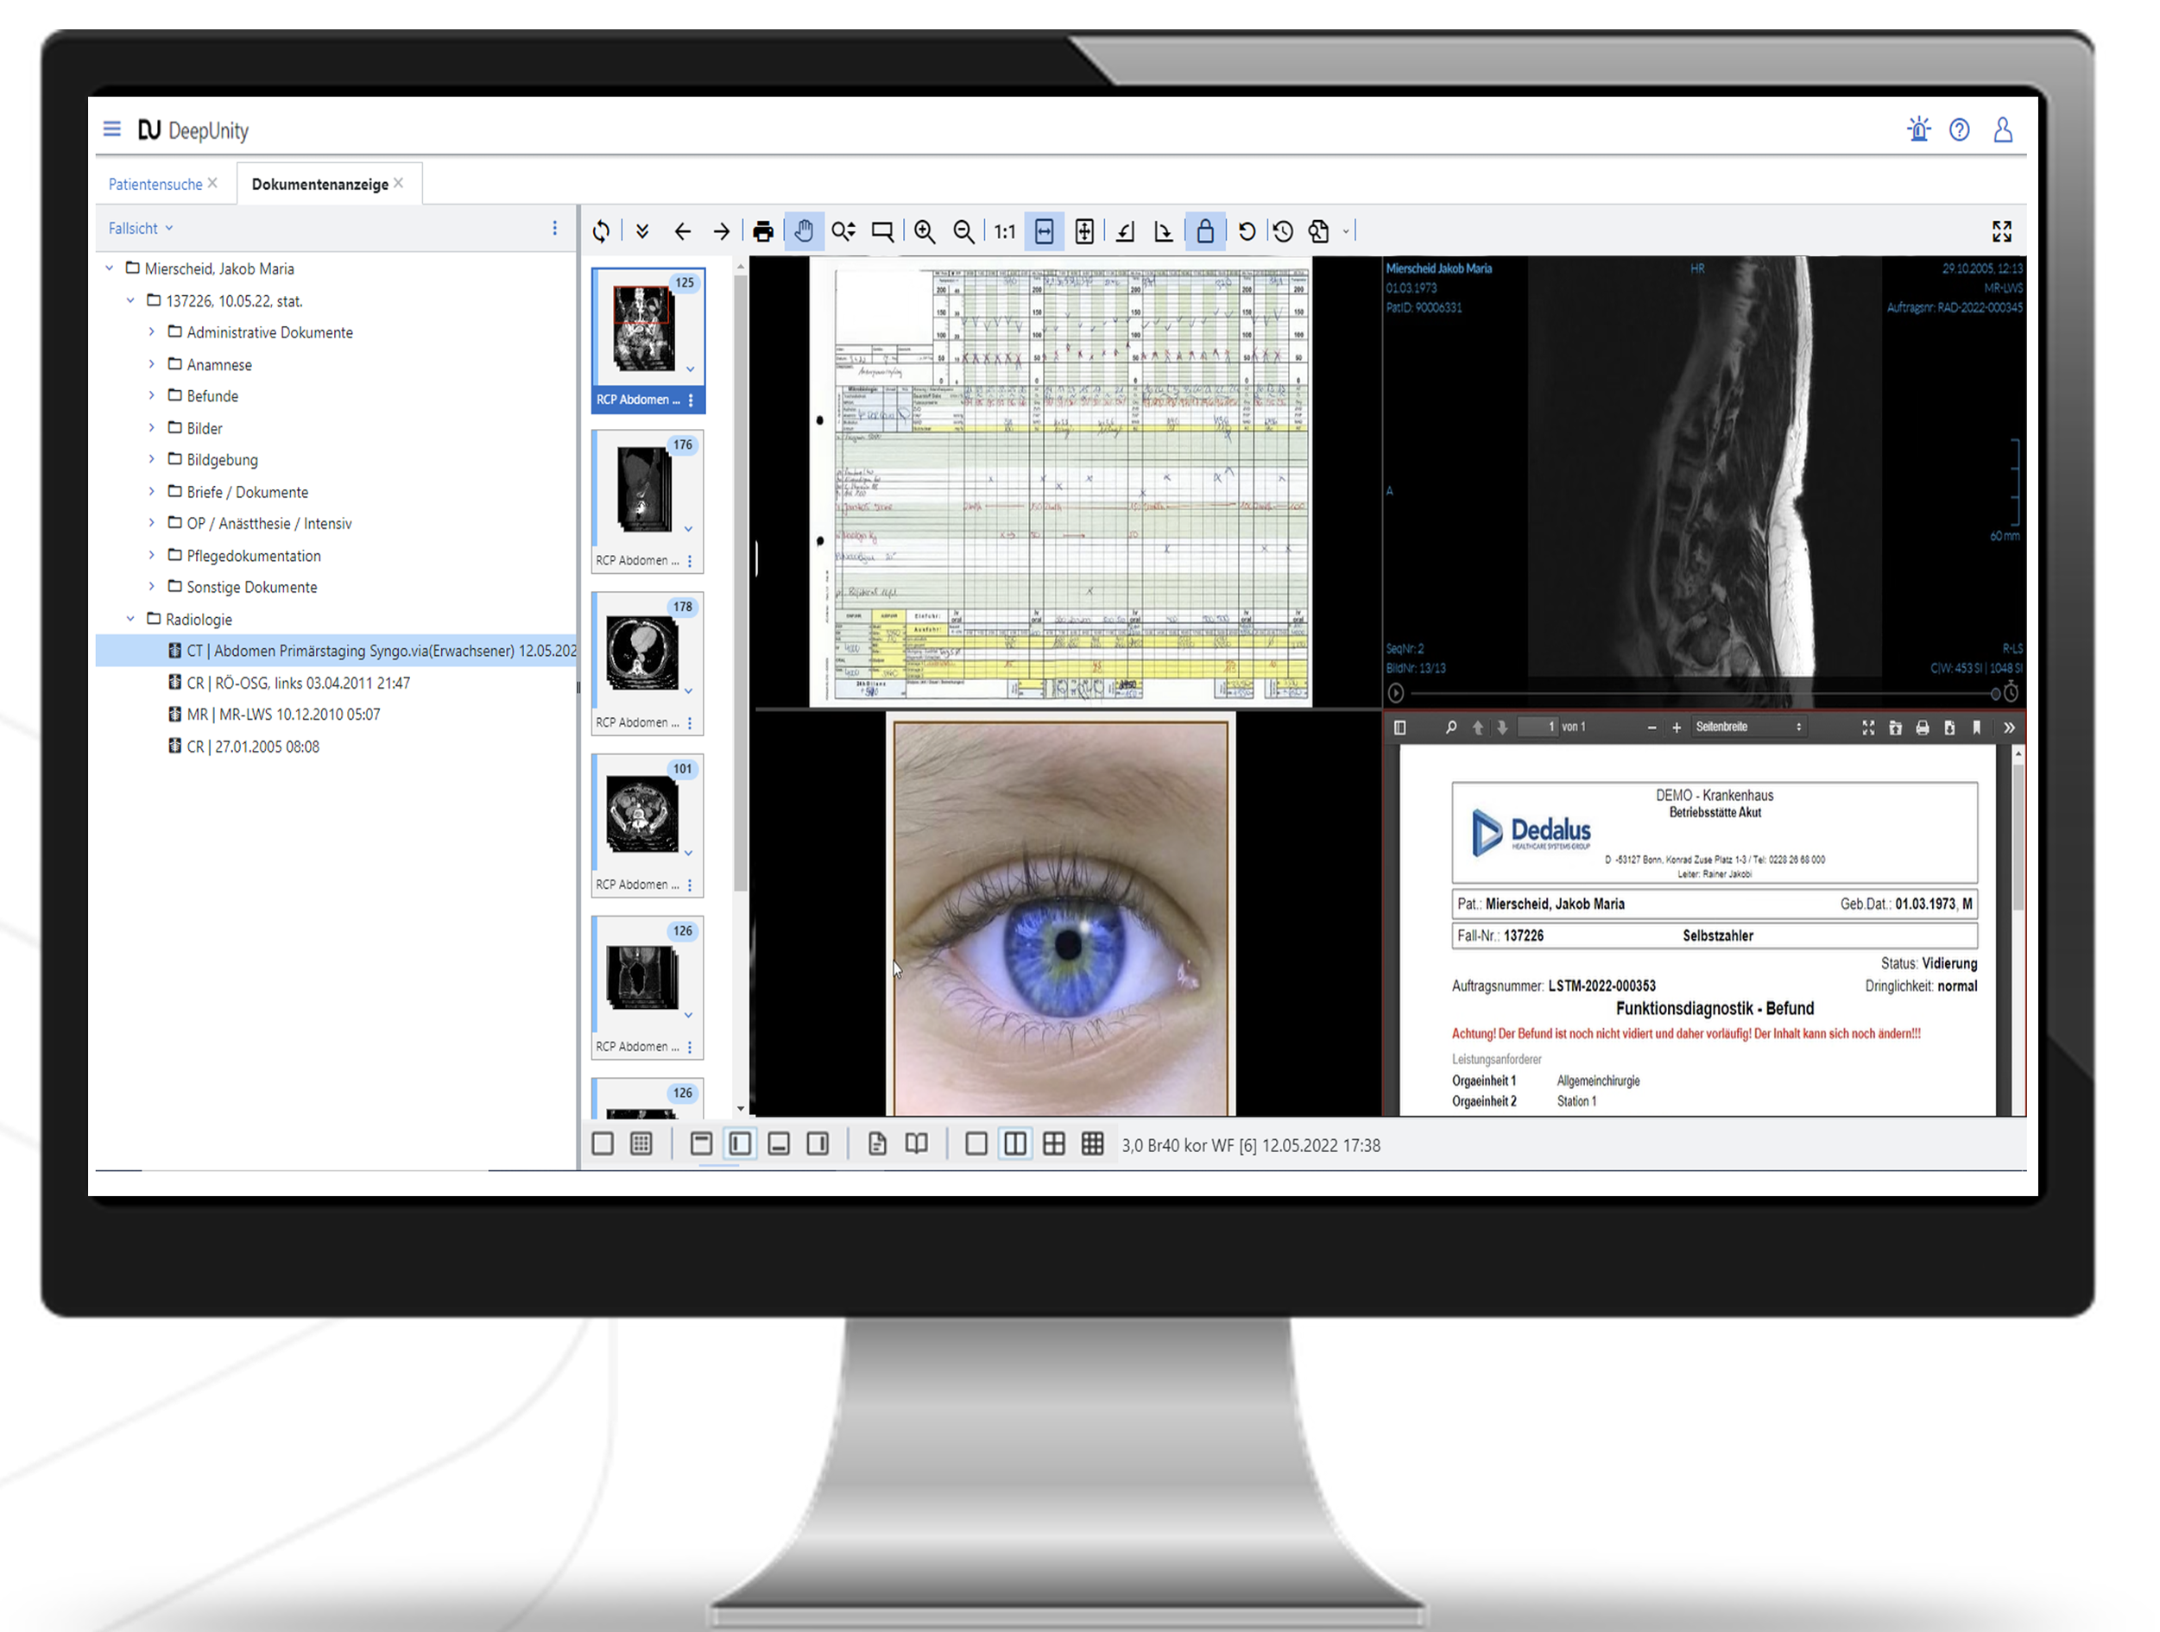
Task: Toggle fit-to-width view mode
Action: point(1044,231)
